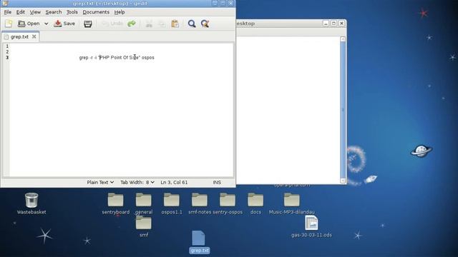Screen dimensions: 458x257
Task: Select the Music-MP3-dilandau folder
Action: [291, 203]
